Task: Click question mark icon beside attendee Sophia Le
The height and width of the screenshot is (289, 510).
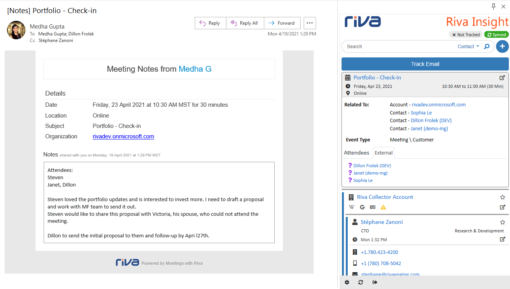Action: point(350,180)
